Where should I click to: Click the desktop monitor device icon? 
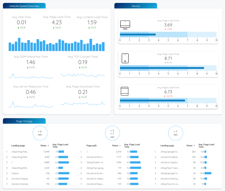125,25
